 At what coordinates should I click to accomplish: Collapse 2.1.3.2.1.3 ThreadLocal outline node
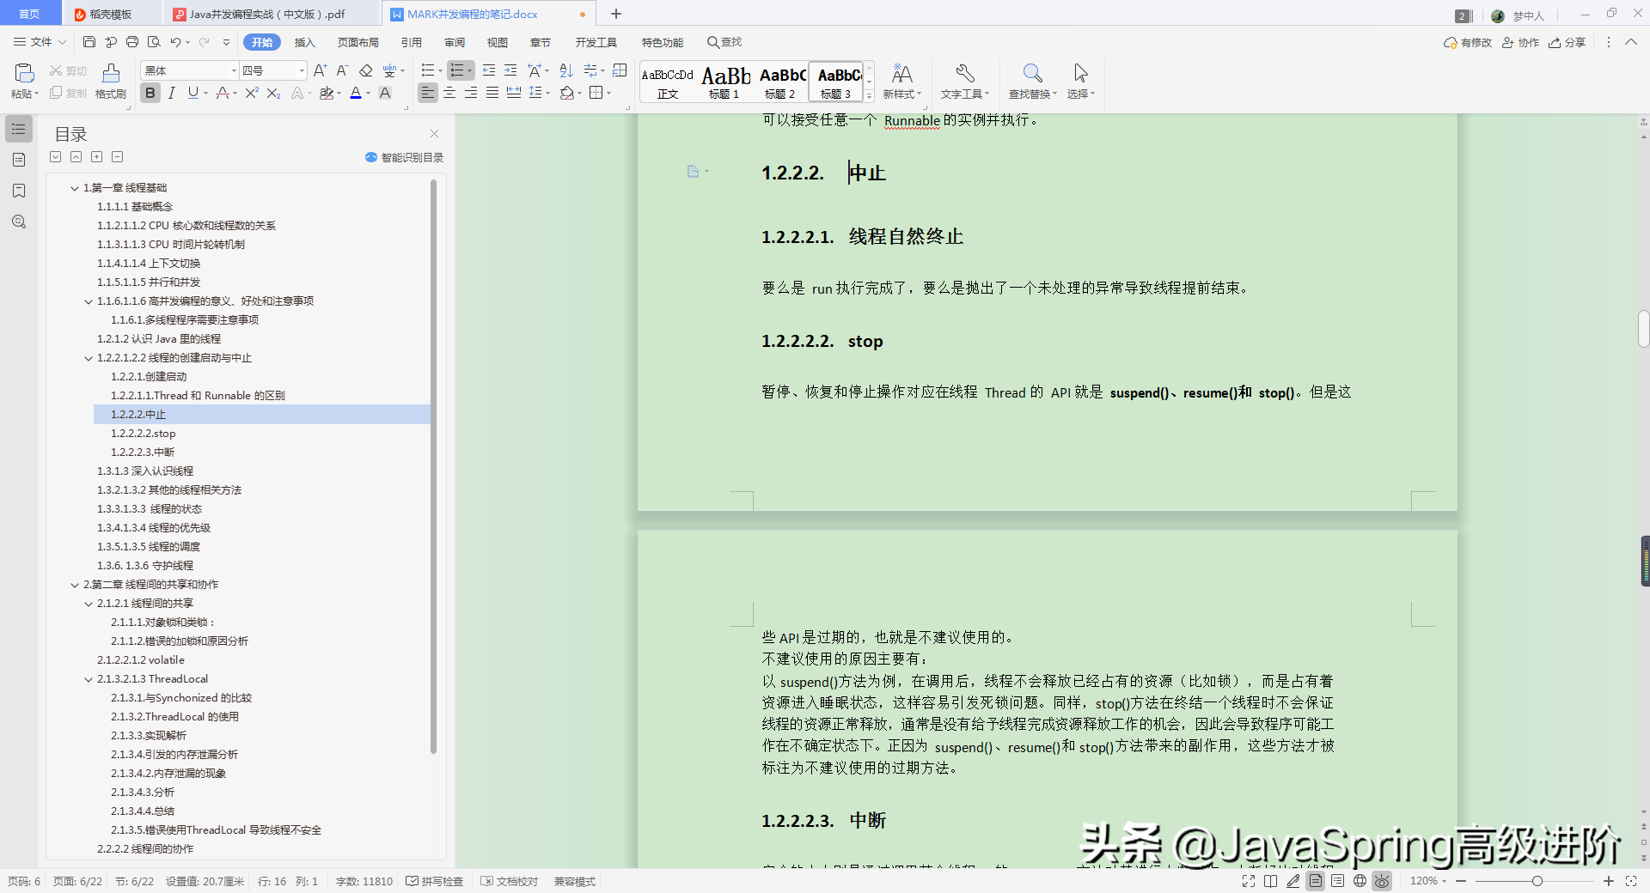click(x=89, y=679)
